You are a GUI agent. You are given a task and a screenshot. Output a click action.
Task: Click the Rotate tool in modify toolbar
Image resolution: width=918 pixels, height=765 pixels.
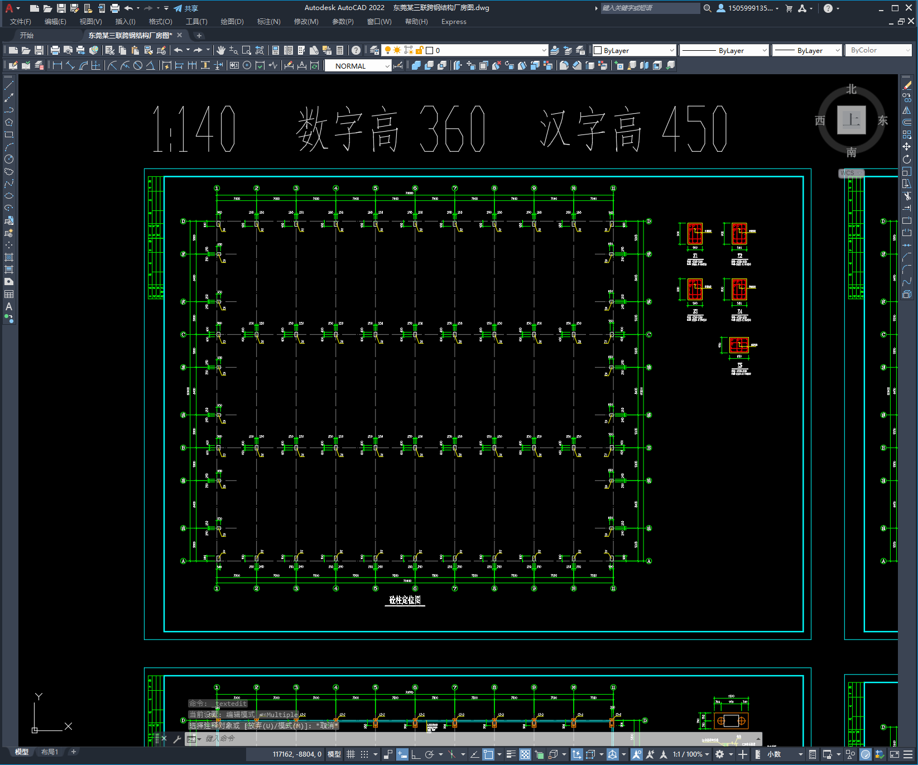click(x=907, y=159)
